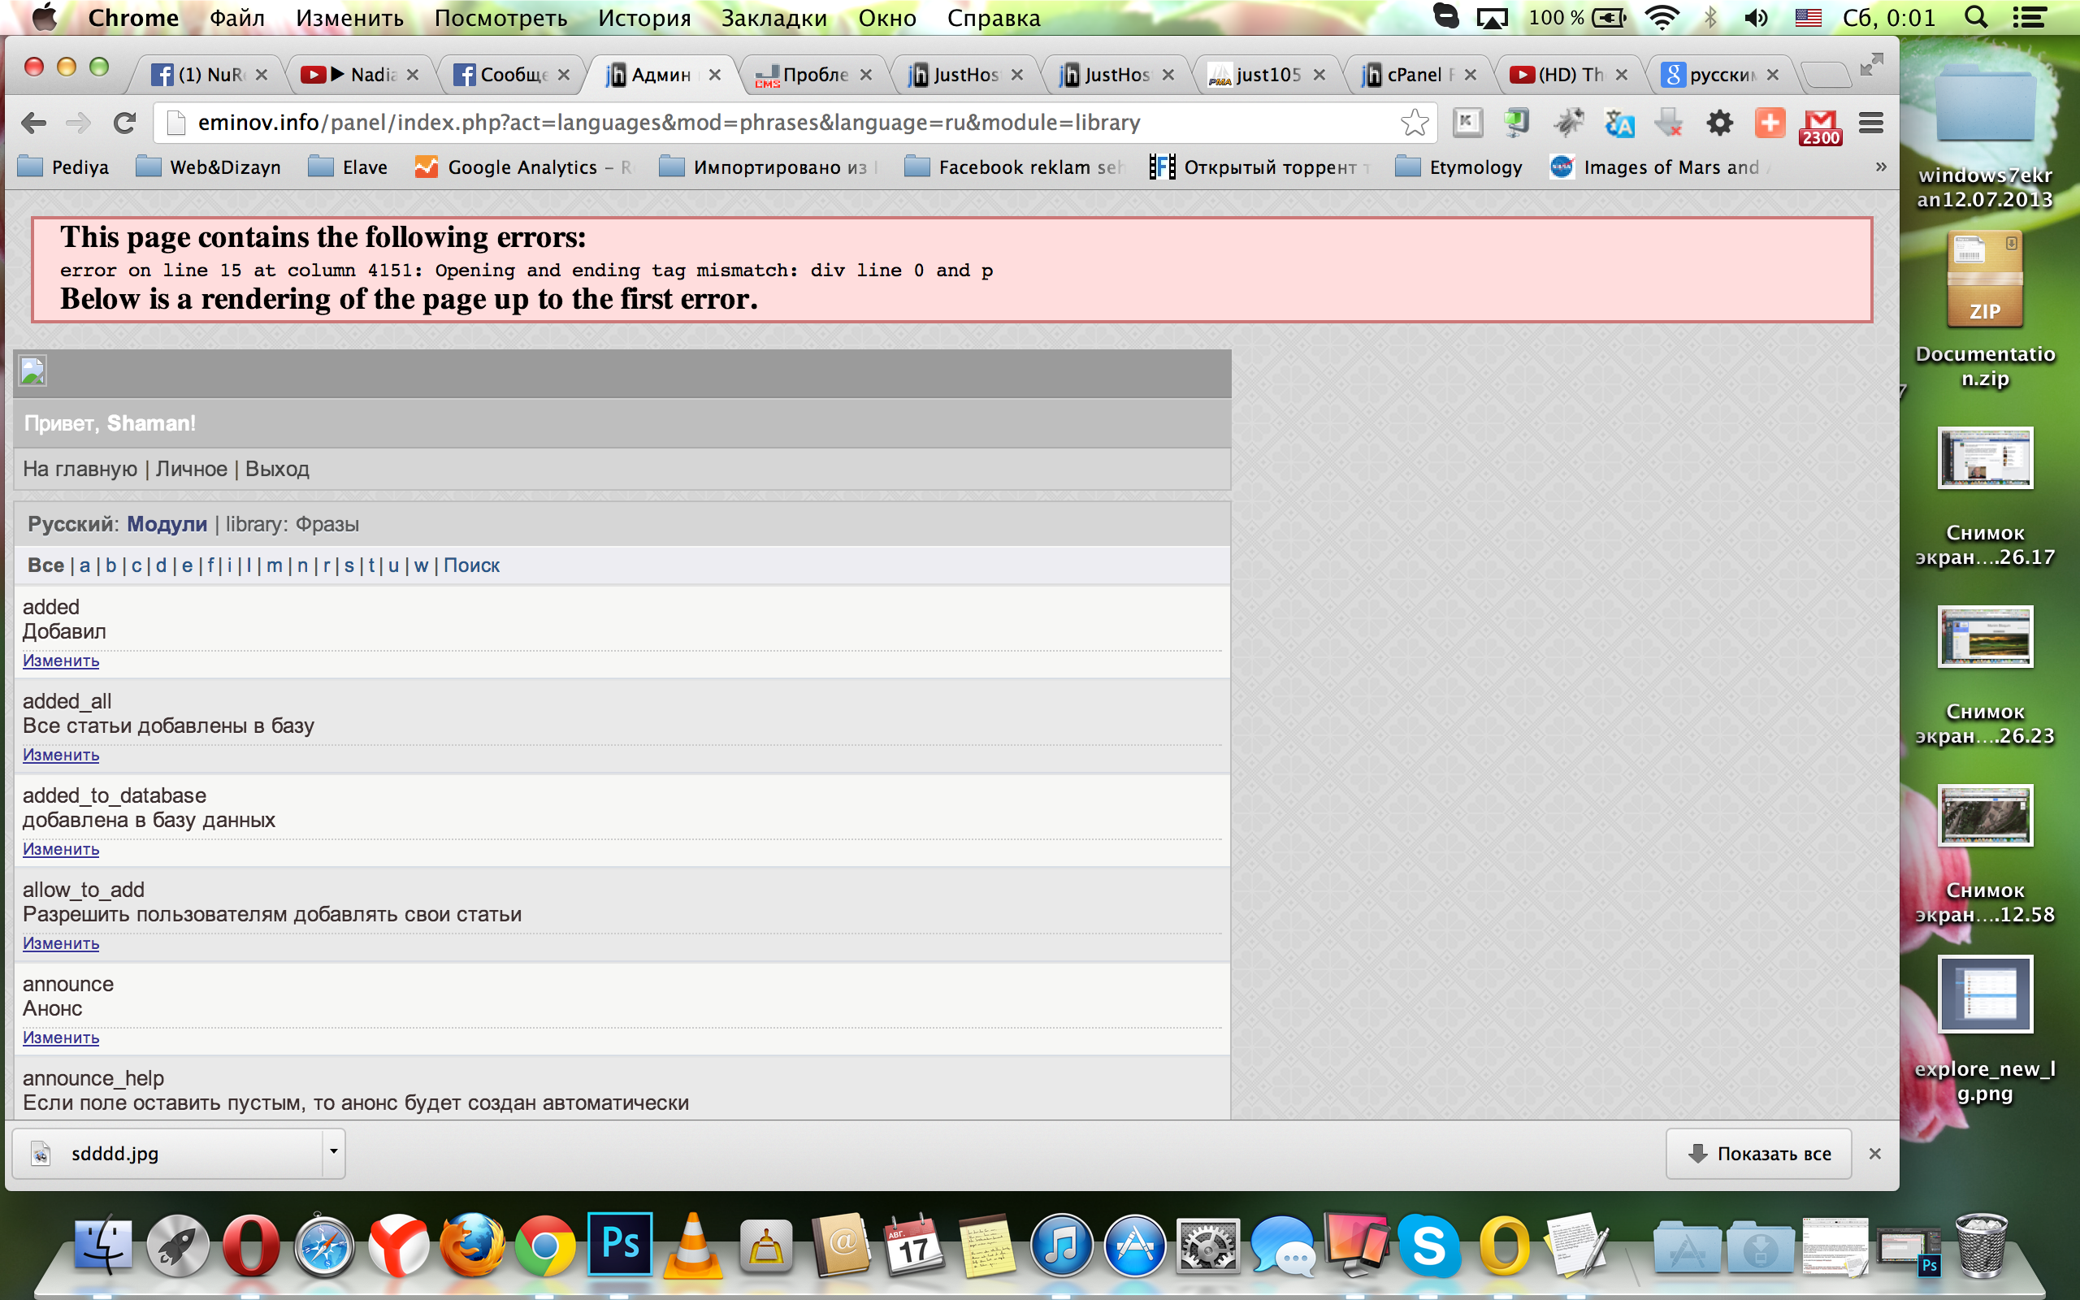
Task: Open the История menu in the menu bar
Action: pyautogui.click(x=643, y=18)
